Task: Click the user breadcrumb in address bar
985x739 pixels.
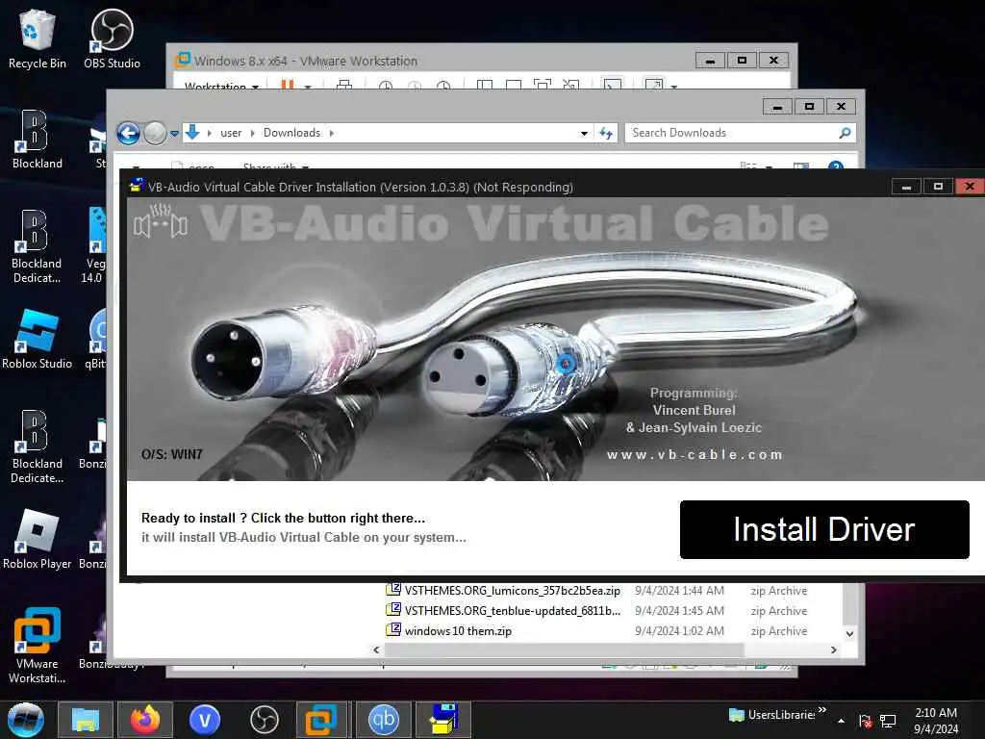Action: click(231, 133)
